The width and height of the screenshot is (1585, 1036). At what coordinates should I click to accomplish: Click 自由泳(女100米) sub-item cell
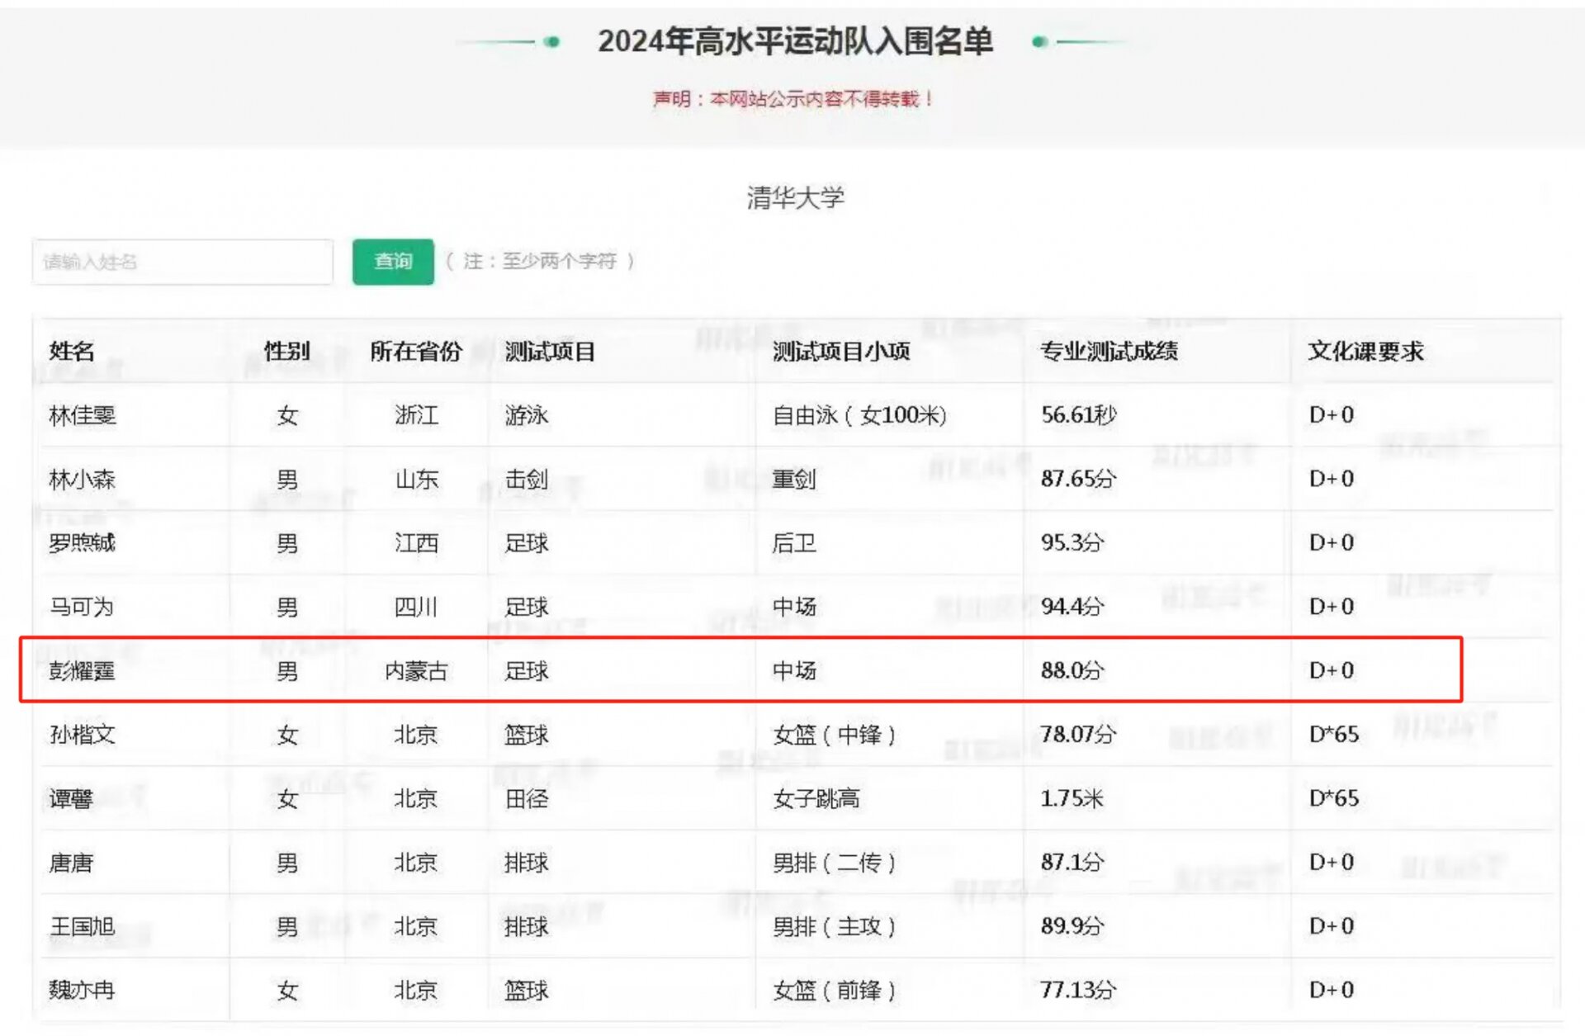859,415
